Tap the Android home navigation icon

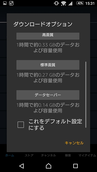(x=48, y=166)
